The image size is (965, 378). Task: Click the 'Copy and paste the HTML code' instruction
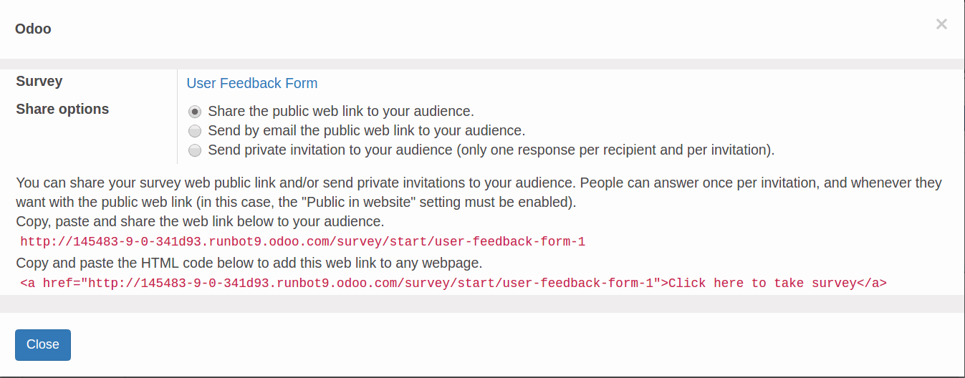(x=249, y=263)
